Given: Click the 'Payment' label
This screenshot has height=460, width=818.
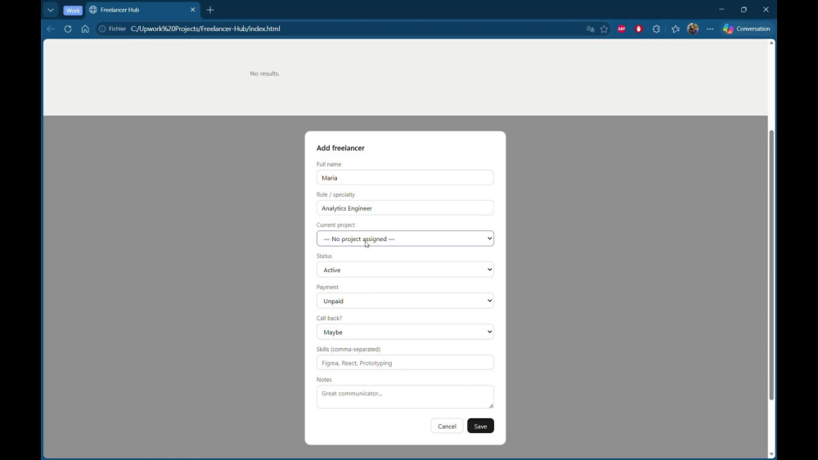Looking at the screenshot, I should (327, 287).
